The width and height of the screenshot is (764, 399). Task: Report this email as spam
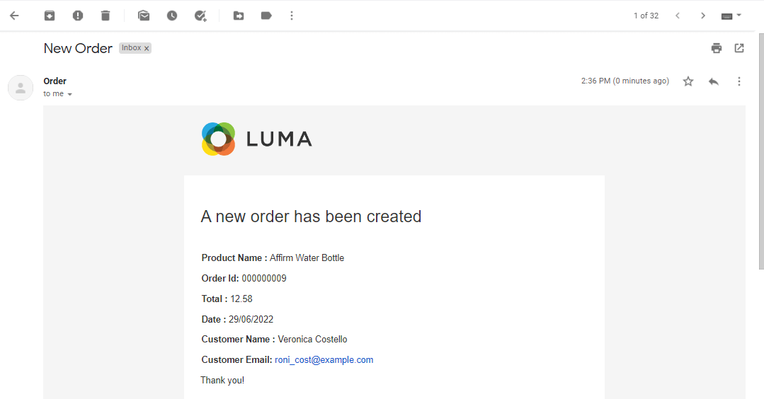(78, 16)
